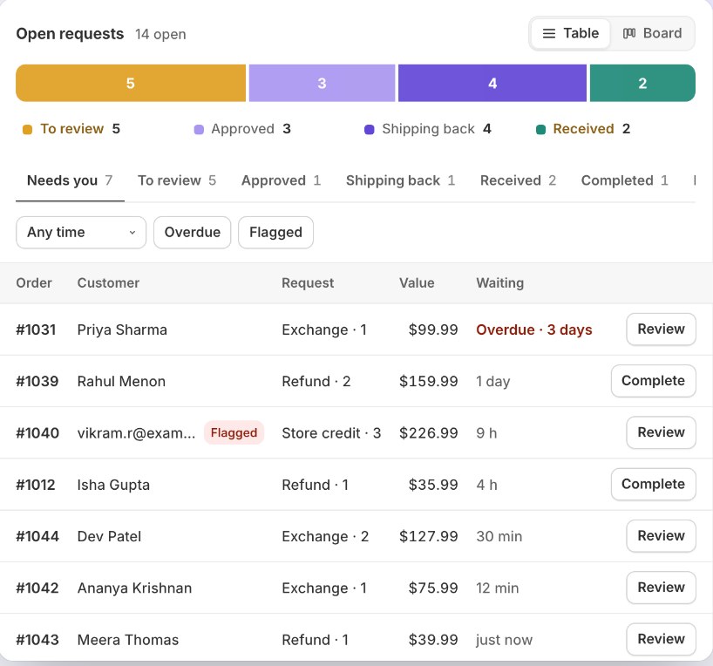Click the $99.99 value
Image resolution: width=713 pixels, height=666 pixels.
[433, 330]
